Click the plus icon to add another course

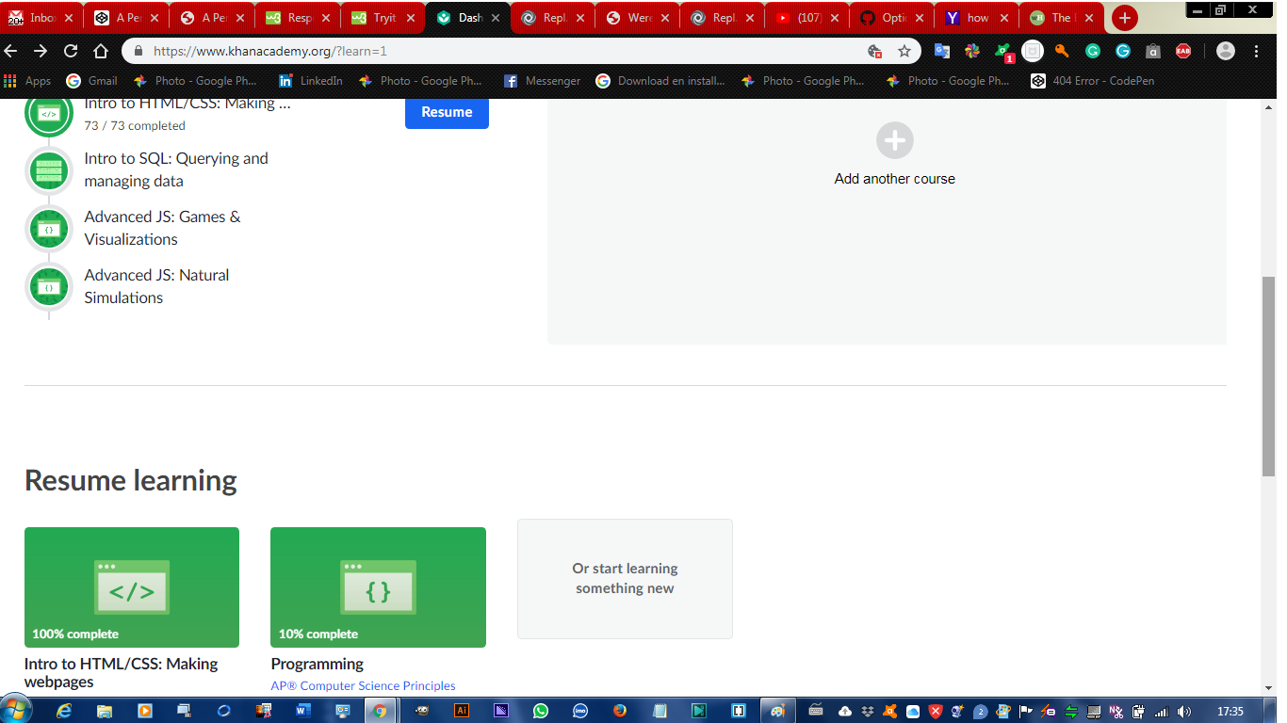(895, 140)
